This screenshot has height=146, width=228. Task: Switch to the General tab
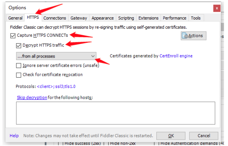point(15,18)
